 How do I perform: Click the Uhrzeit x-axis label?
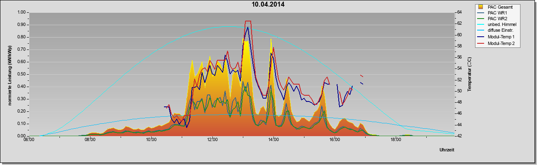447,150
